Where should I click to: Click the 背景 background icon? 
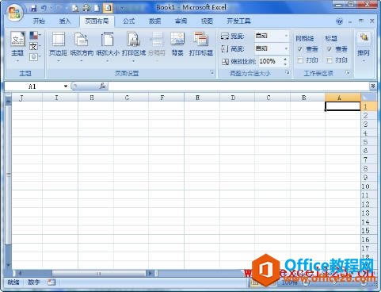coord(177,44)
